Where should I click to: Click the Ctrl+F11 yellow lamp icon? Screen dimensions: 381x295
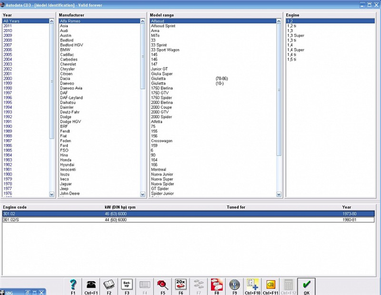(271, 286)
